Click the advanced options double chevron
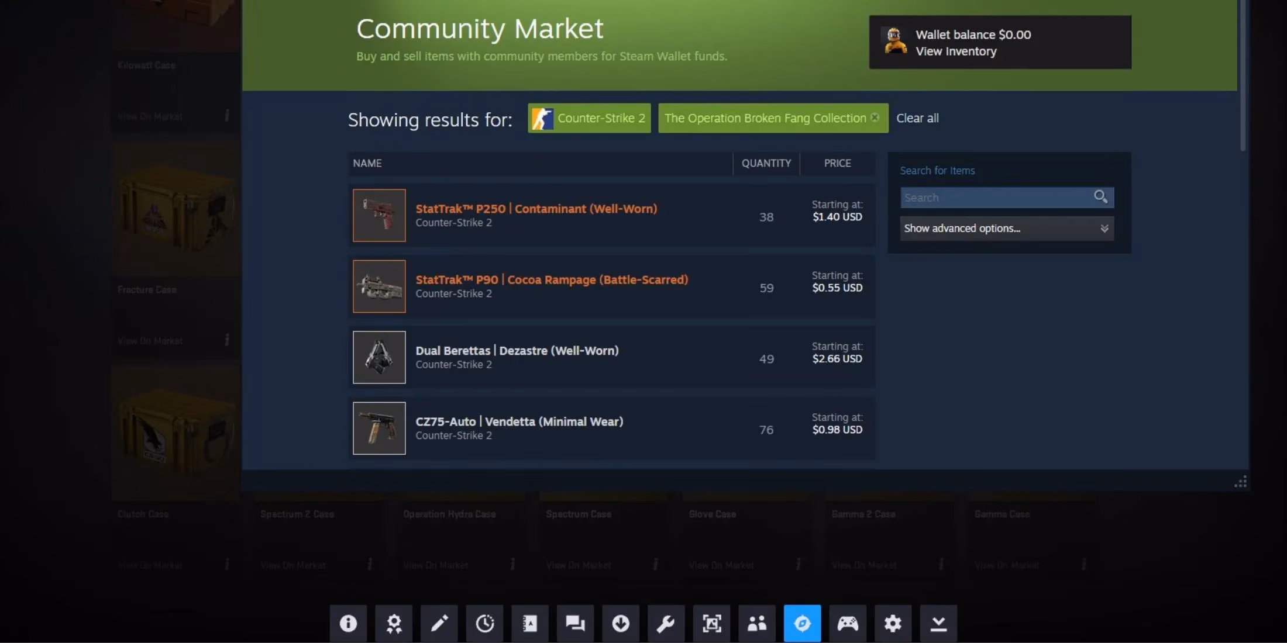Image resolution: width=1287 pixels, height=643 pixels. tap(1104, 229)
